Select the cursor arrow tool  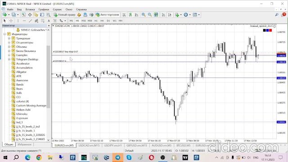point(4,21)
